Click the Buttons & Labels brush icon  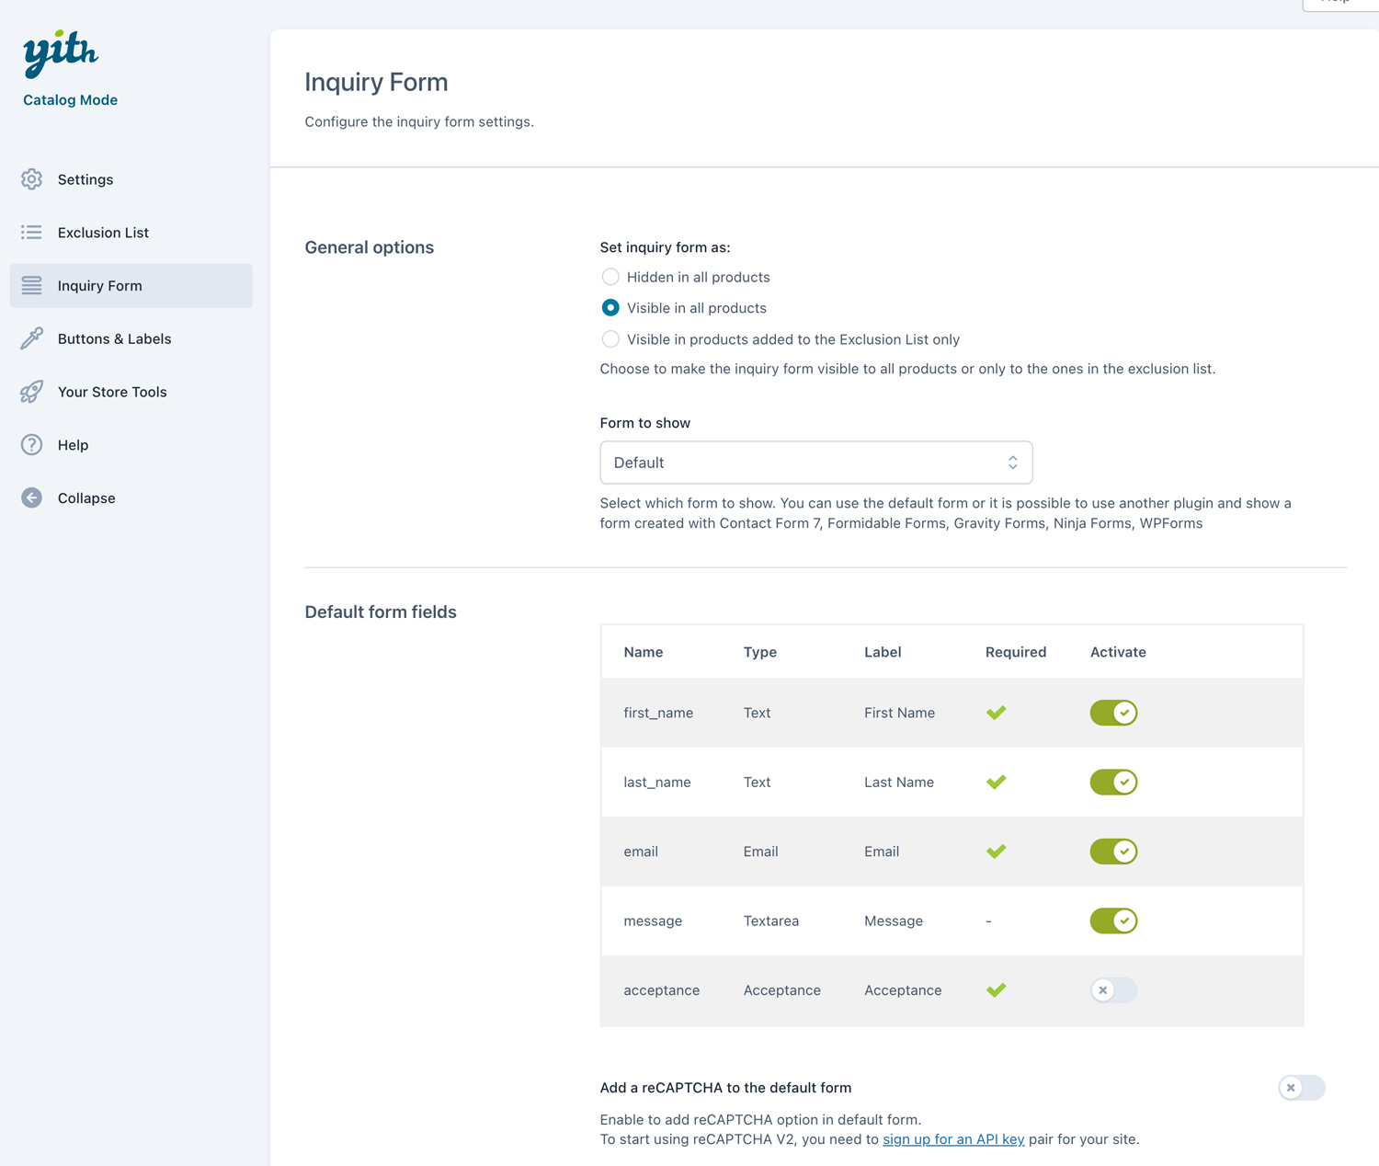[x=32, y=338]
